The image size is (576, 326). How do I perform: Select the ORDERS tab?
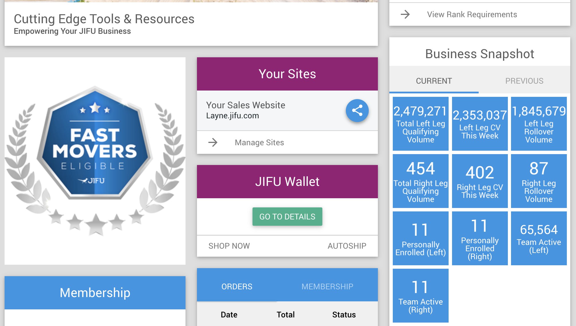click(237, 286)
